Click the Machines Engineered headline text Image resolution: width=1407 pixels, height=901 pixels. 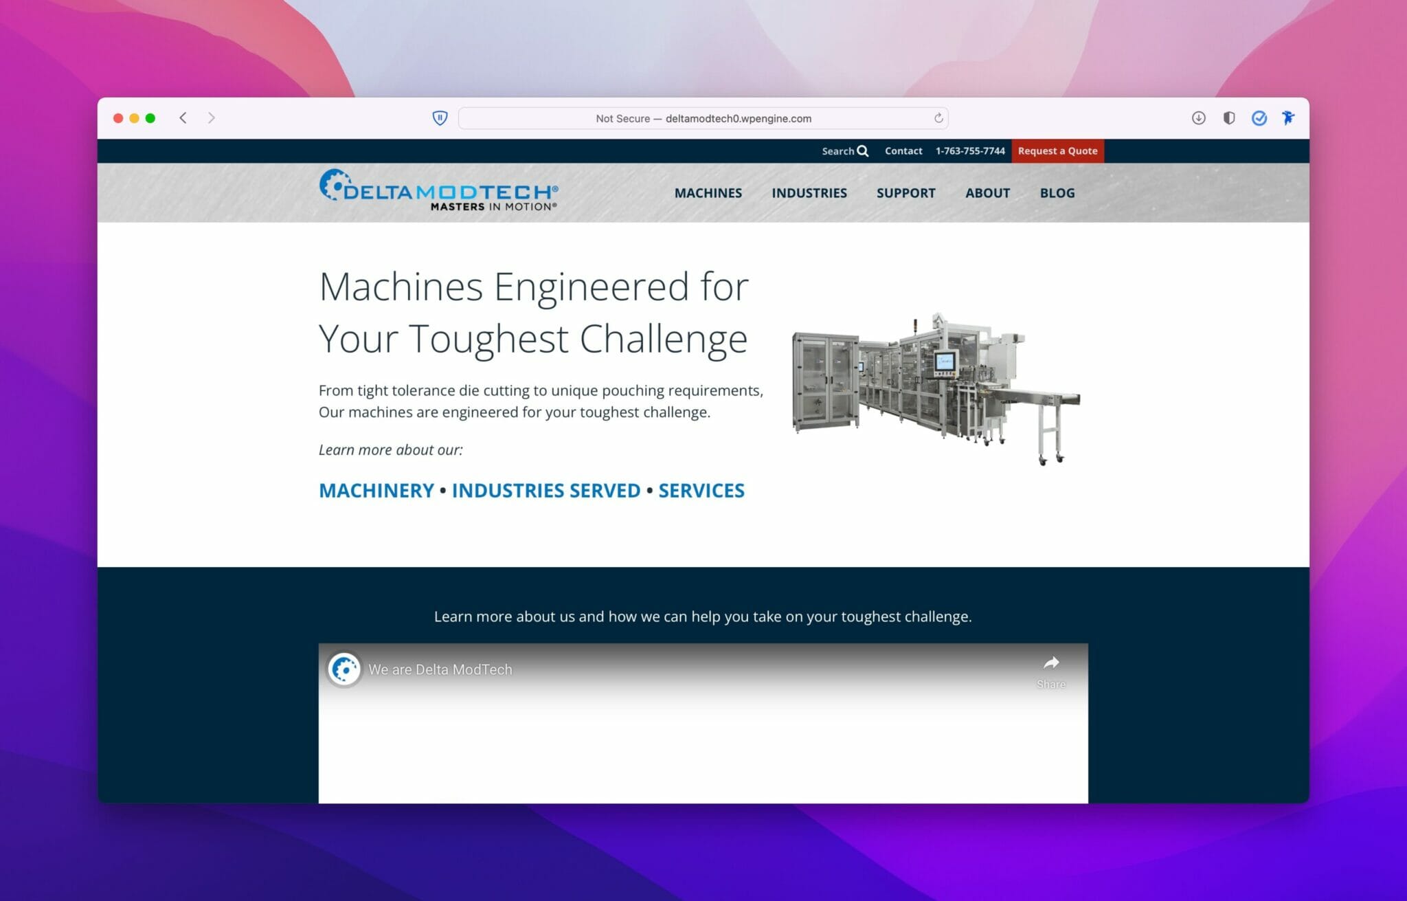[x=534, y=313]
